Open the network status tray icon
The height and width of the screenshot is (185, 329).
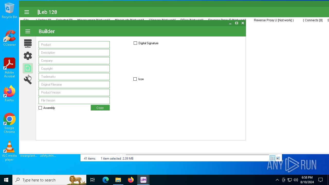[x=290, y=180]
